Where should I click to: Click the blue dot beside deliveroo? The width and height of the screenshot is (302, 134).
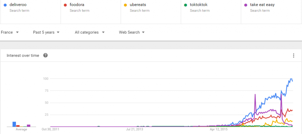coord(5,5)
